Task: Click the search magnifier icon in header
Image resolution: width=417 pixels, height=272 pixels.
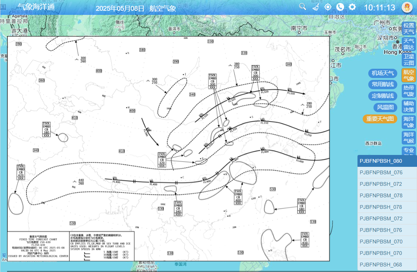Action: 302,7
